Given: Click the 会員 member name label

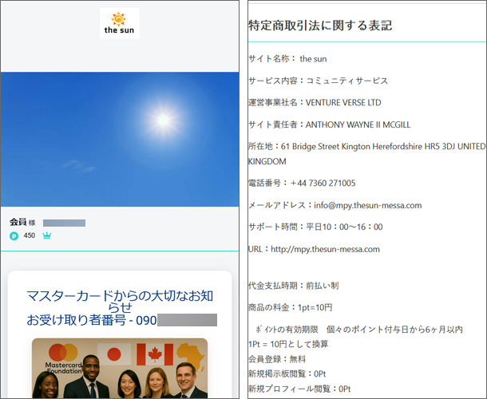Looking at the screenshot, I should click(18, 222).
